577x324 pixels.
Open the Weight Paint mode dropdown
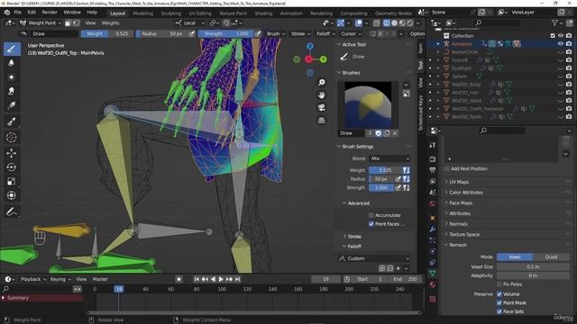pos(41,22)
